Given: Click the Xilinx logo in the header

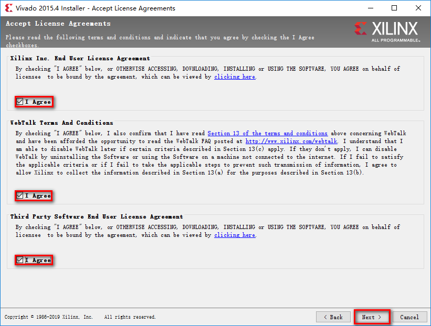Looking at the screenshot, I should (x=387, y=31).
